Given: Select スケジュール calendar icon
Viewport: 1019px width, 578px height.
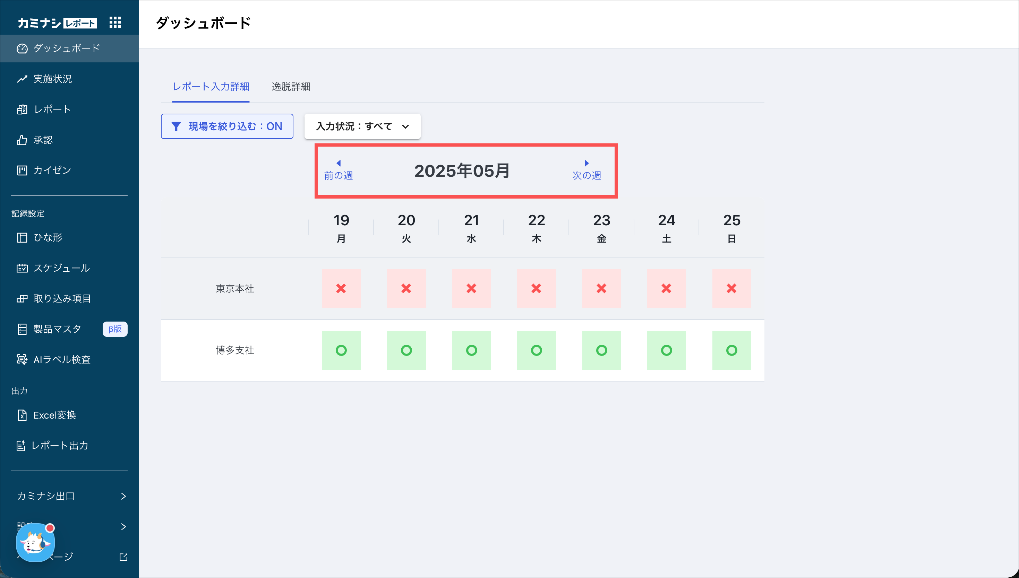Looking at the screenshot, I should coord(22,268).
